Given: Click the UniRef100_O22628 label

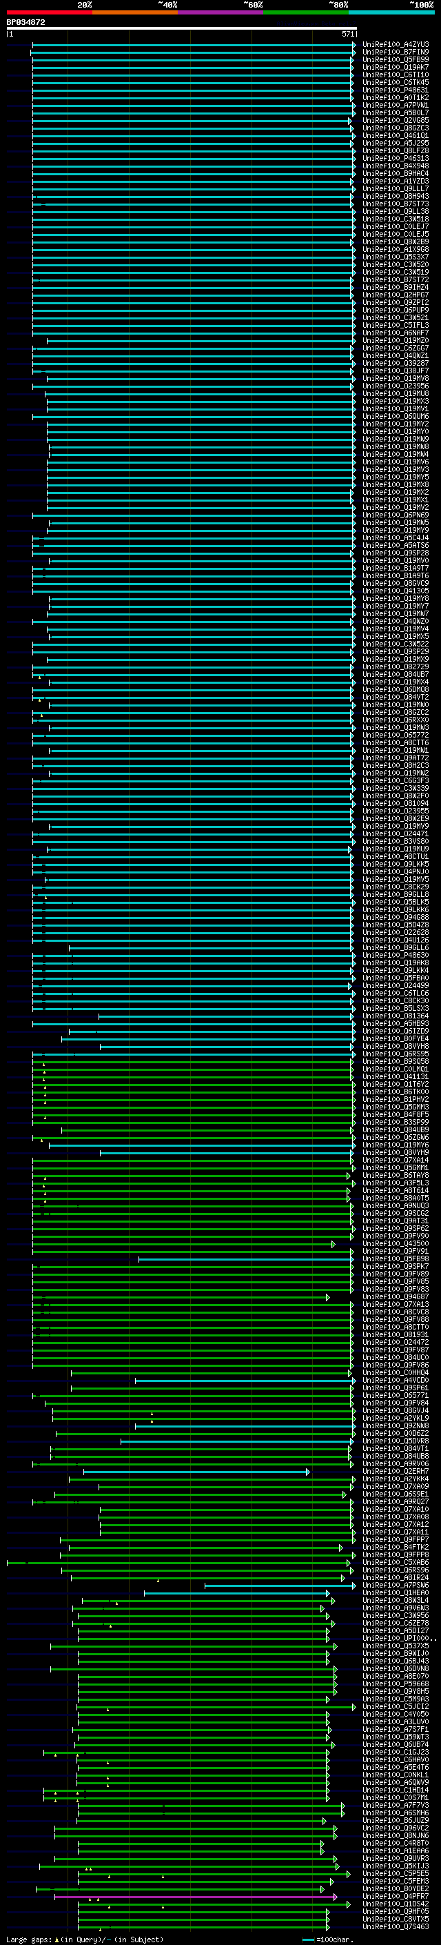Looking at the screenshot, I should [395, 933].
